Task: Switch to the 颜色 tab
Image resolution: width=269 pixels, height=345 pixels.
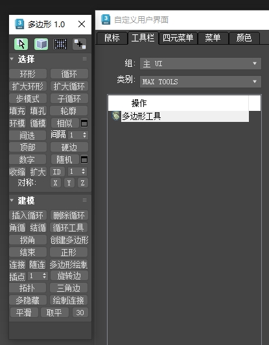Action: tap(244, 38)
